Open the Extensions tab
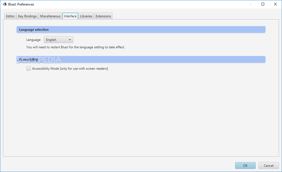This screenshot has height=172, width=282. coord(103,16)
